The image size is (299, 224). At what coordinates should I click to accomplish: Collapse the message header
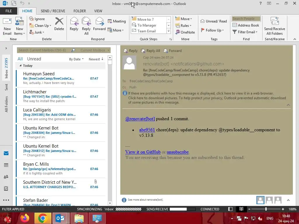[x=288, y=105]
